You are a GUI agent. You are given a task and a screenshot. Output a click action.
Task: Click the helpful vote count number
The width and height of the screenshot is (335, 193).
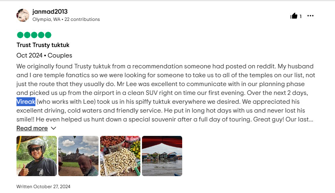pos(300,16)
